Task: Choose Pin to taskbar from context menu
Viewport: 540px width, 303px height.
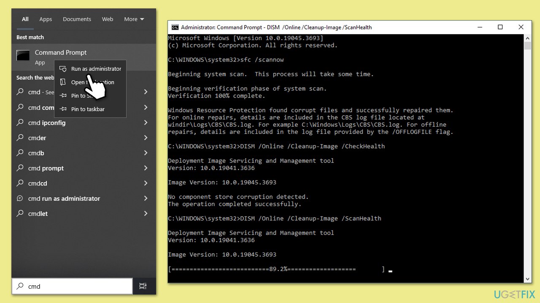Action: pos(90,109)
